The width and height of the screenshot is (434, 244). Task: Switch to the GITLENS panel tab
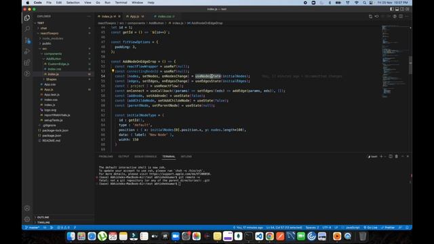186,157
